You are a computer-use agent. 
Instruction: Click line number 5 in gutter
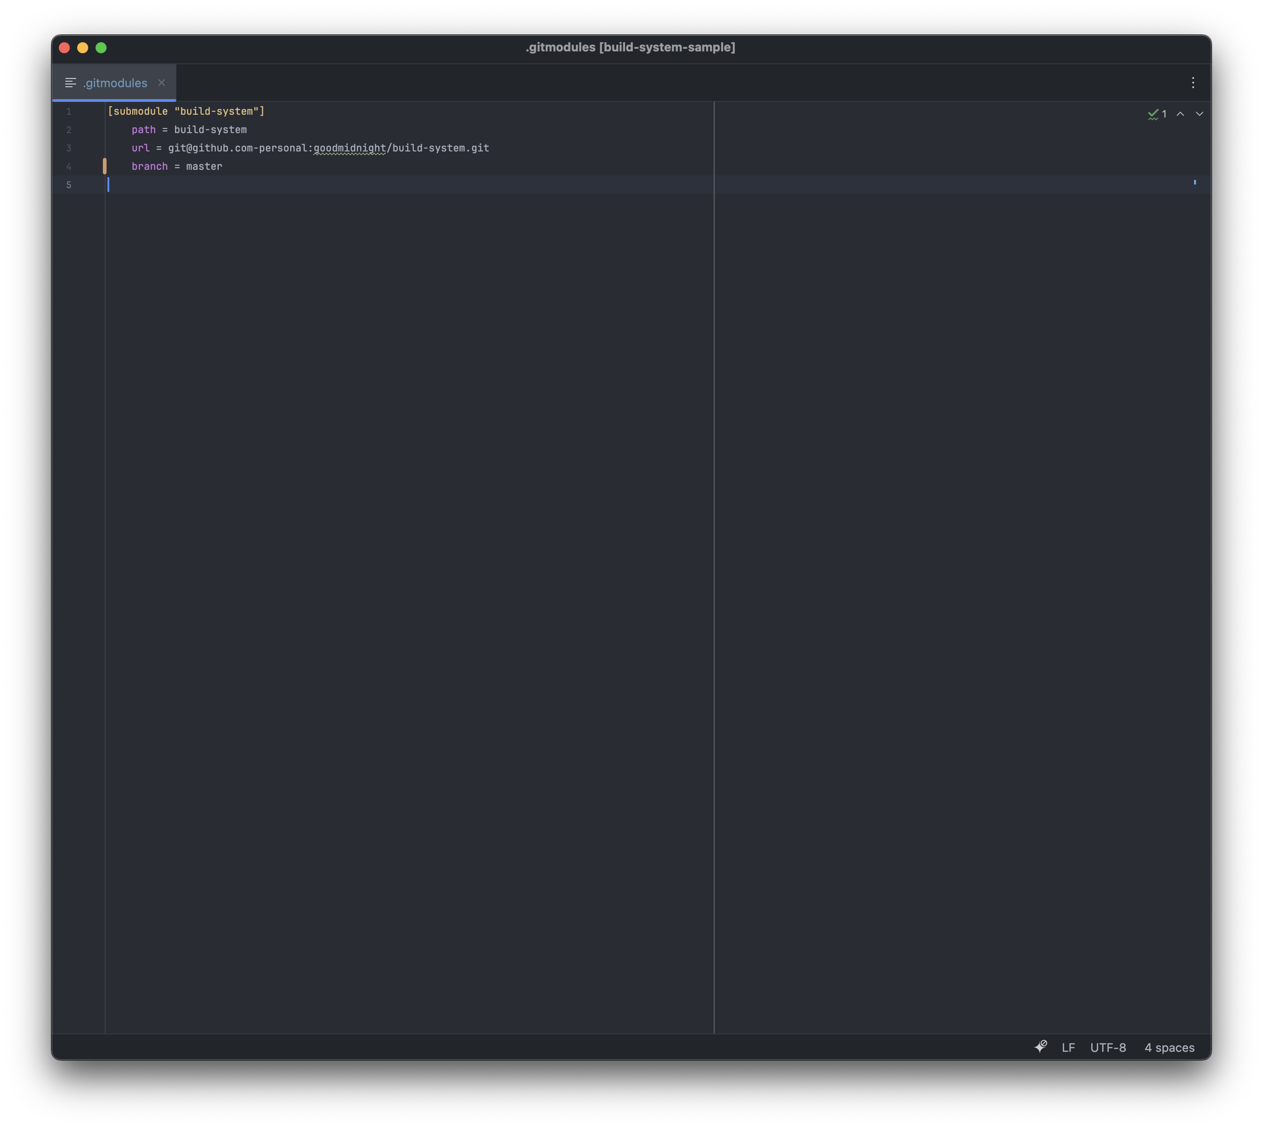tap(69, 184)
